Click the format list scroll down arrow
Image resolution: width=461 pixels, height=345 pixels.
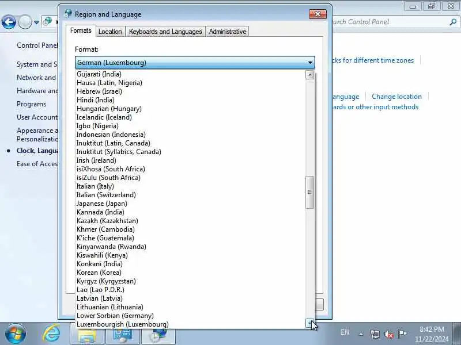[309, 323]
